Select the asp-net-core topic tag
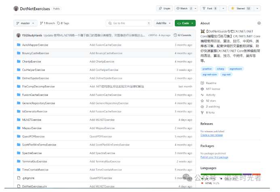This screenshot has width=280, height=192. coord(210,74)
